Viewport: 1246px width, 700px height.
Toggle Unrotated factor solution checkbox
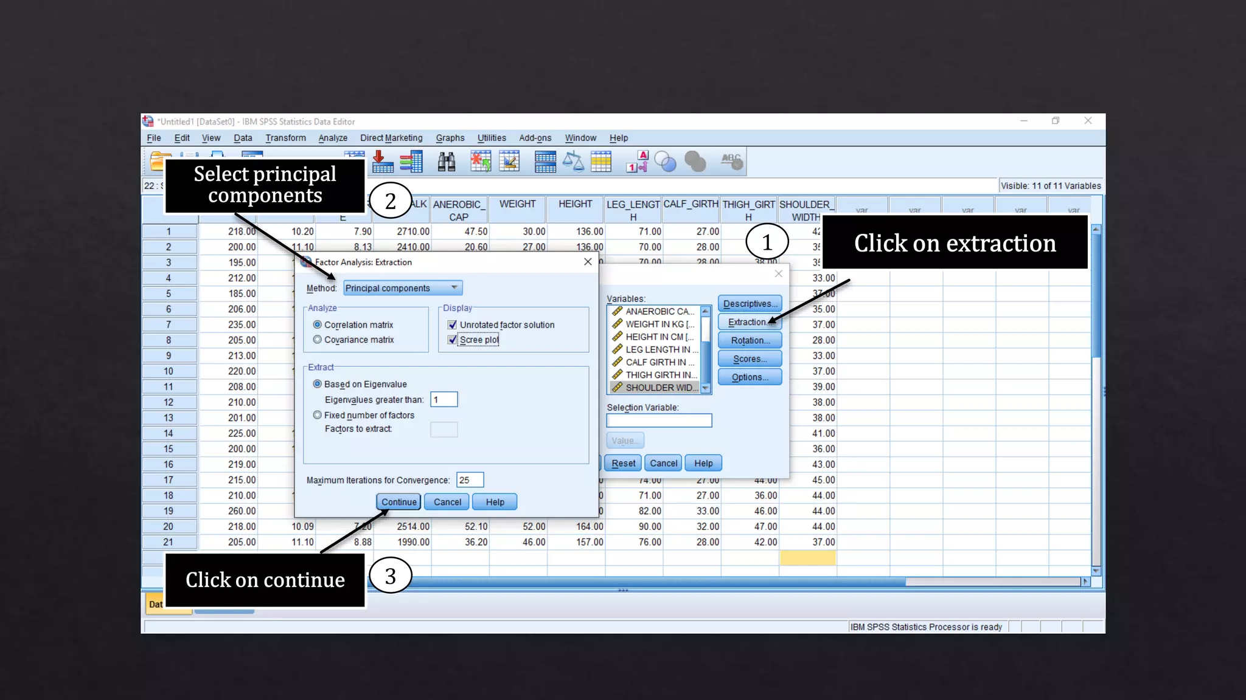452,324
